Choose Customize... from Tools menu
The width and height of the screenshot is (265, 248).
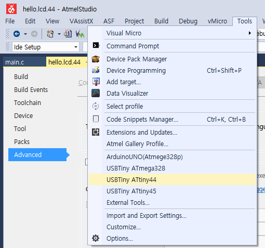tap(172, 227)
